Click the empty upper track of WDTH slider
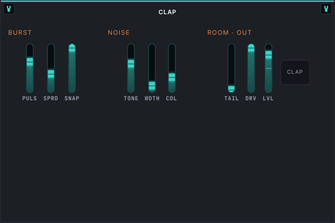The width and height of the screenshot is (335, 223). point(152,63)
